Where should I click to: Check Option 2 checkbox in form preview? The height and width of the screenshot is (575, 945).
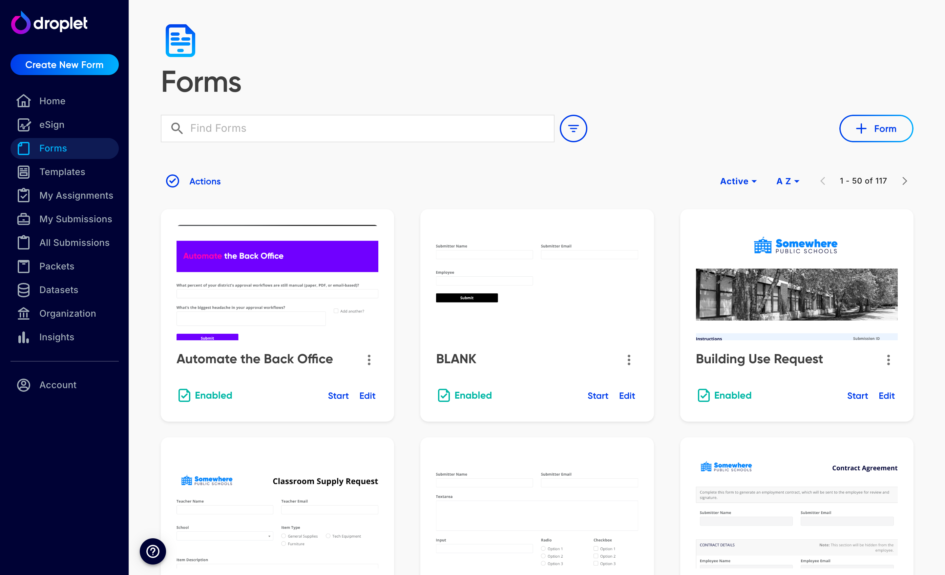click(x=596, y=556)
